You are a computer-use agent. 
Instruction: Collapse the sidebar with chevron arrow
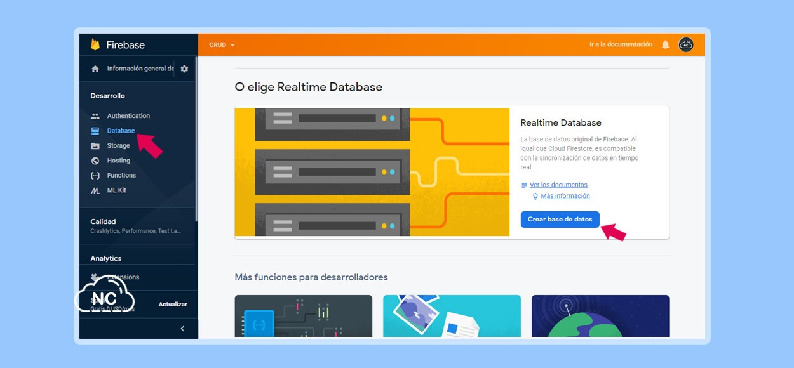[x=182, y=329]
